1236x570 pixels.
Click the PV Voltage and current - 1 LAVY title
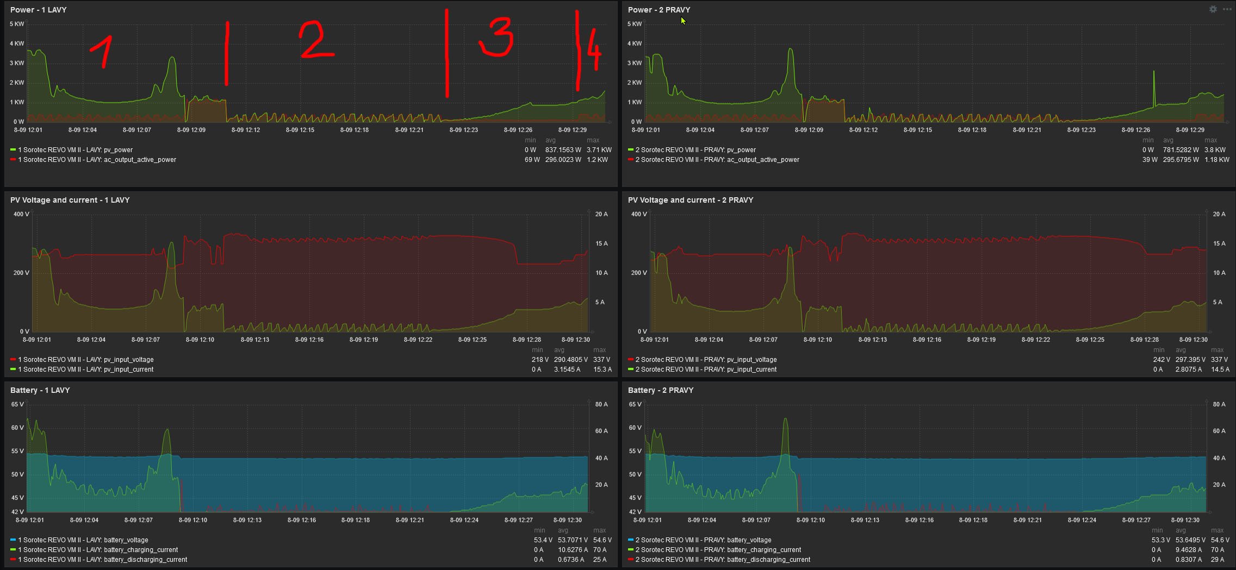[x=70, y=200]
